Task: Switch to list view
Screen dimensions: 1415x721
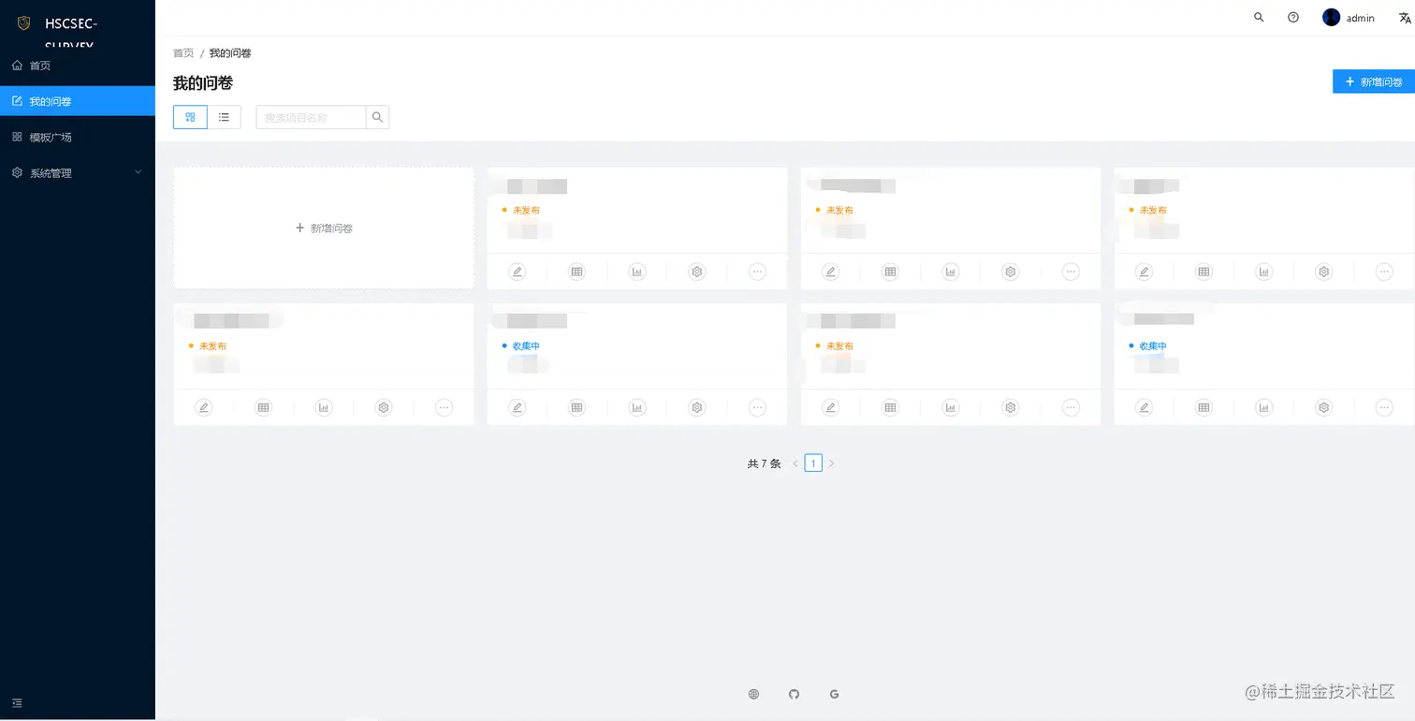Action: [x=225, y=117]
